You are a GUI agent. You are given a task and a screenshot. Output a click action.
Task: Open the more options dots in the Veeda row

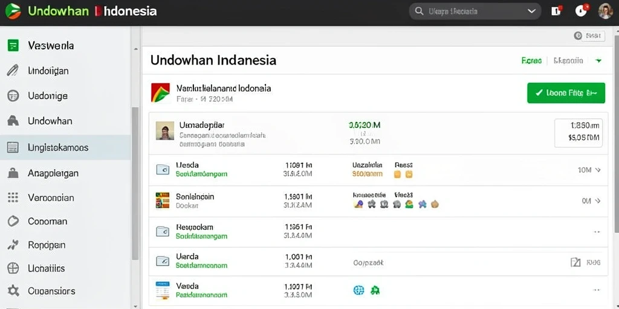tap(597, 290)
